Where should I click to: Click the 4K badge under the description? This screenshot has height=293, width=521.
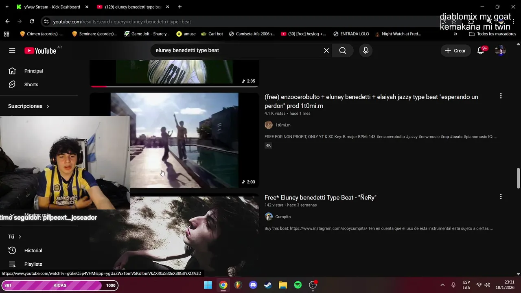268,145
